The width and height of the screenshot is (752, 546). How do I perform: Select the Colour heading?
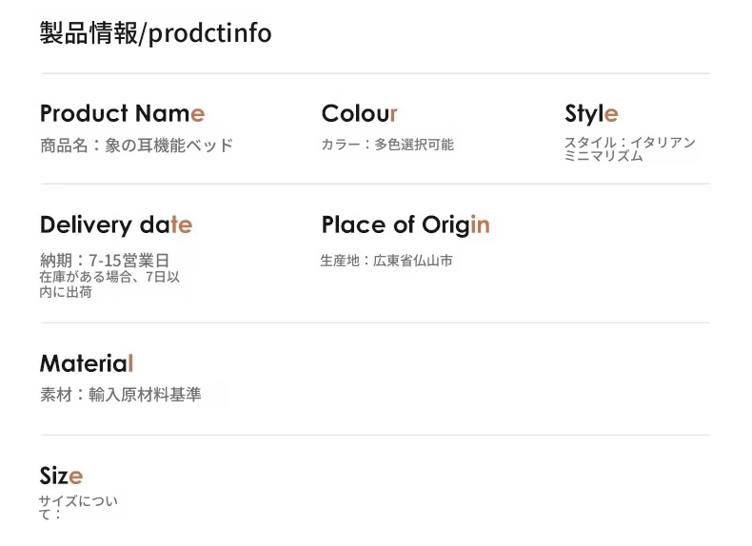click(359, 113)
